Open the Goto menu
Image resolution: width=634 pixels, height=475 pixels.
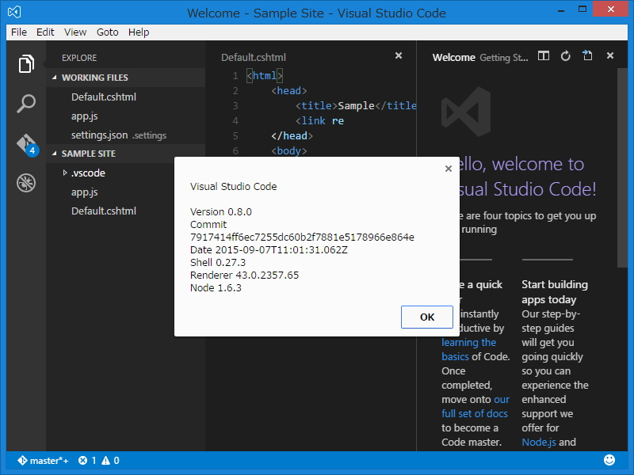(x=107, y=32)
